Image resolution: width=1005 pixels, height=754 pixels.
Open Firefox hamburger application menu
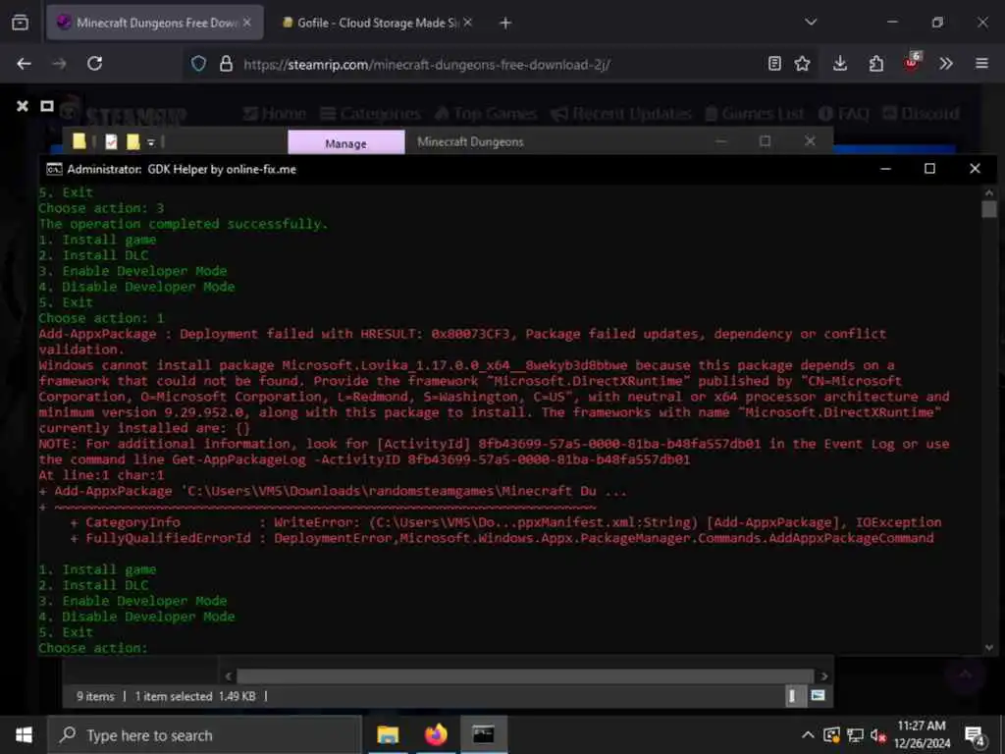(x=981, y=64)
